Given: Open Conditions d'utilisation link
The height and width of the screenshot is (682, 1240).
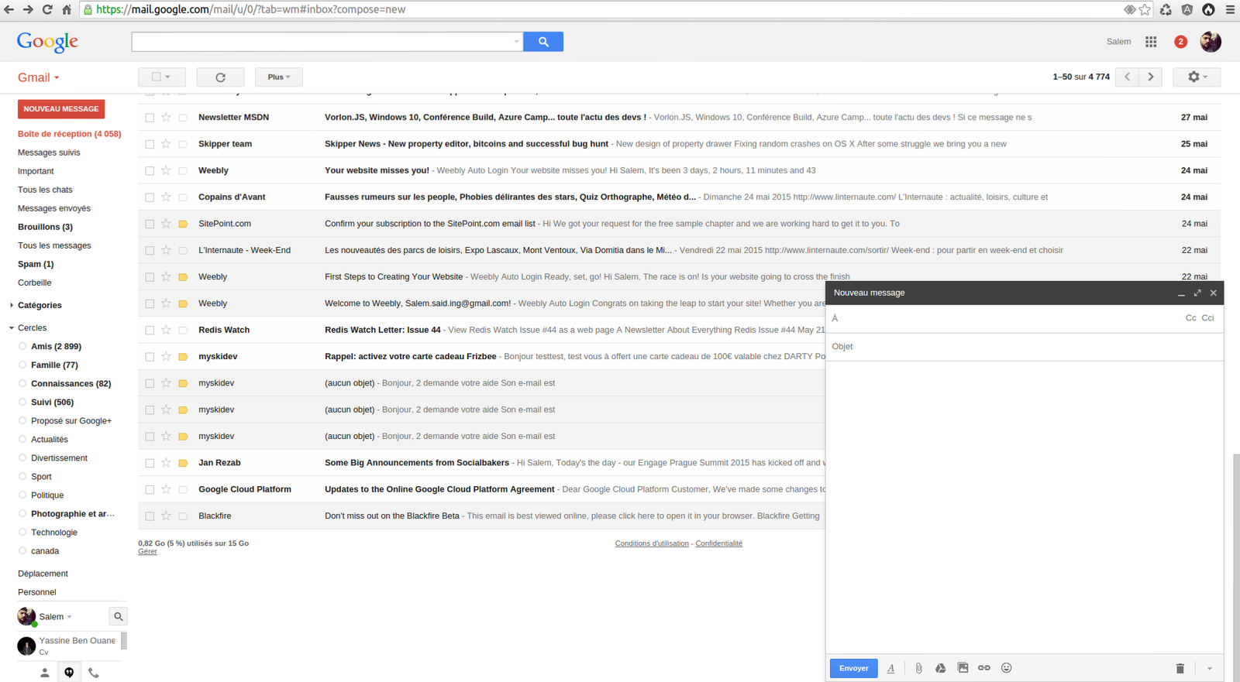Looking at the screenshot, I should [652, 543].
